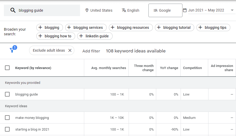This screenshot has width=236, height=136.
Task: Click plus icon on linkedin guide chip
Action: (81, 36)
